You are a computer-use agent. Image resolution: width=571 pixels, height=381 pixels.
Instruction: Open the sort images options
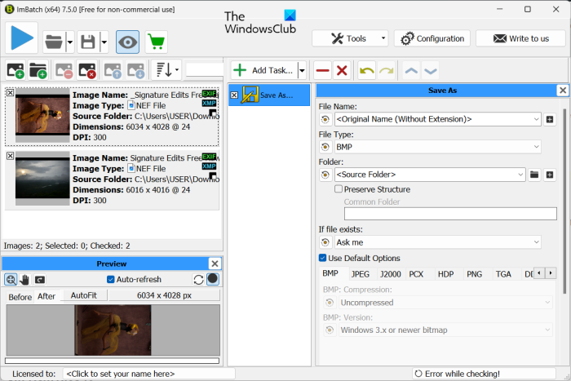click(166, 69)
